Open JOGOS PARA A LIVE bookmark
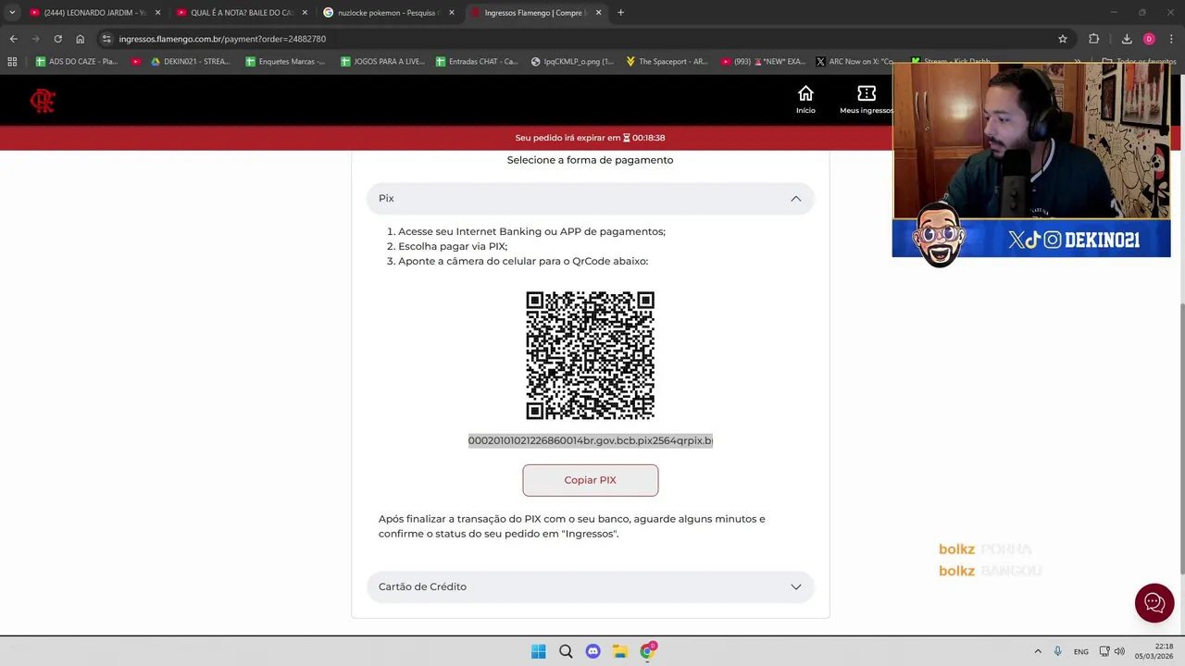 (x=381, y=62)
